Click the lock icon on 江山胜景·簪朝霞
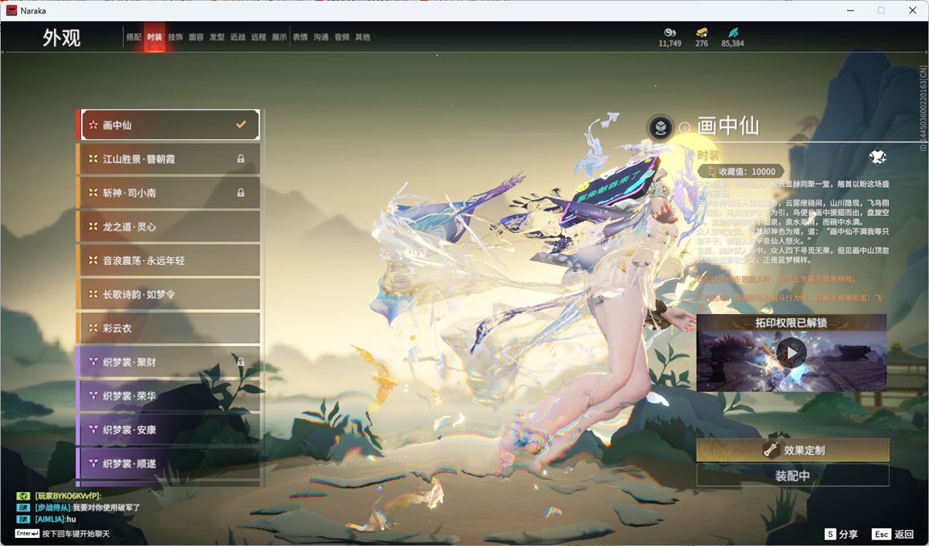This screenshot has width=929, height=546. click(x=241, y=159)
